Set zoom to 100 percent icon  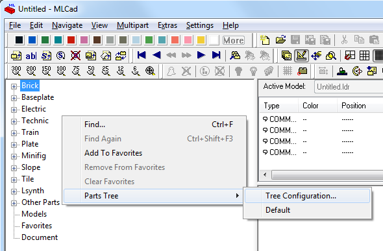61,71
